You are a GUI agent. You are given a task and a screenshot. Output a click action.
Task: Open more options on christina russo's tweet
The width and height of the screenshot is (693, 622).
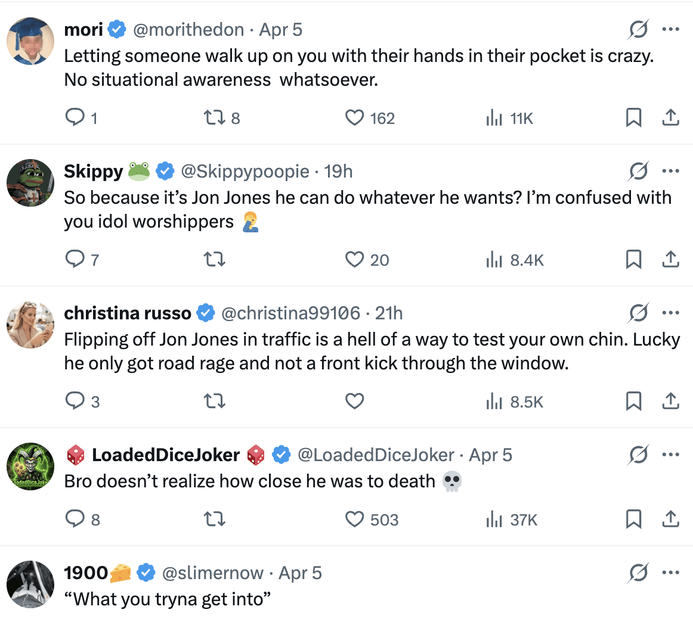671,313
